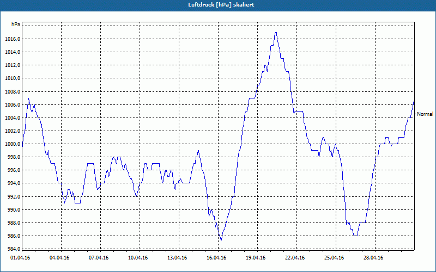
Task: Click the 'Normal' marker label at right
Action: pos(425,114)
